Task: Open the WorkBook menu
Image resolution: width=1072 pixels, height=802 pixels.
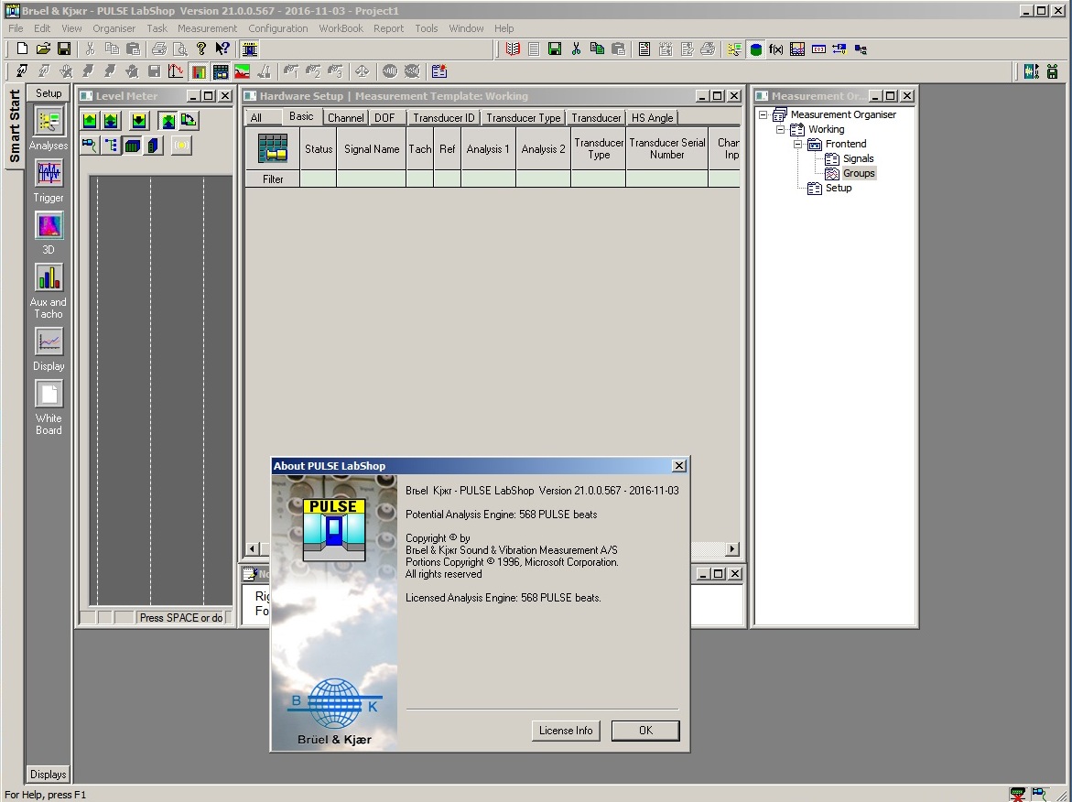Action: 341,28
